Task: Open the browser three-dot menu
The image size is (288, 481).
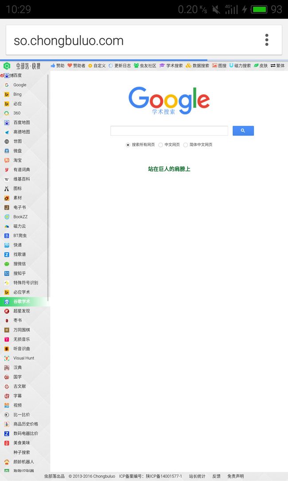Action: 267,40
